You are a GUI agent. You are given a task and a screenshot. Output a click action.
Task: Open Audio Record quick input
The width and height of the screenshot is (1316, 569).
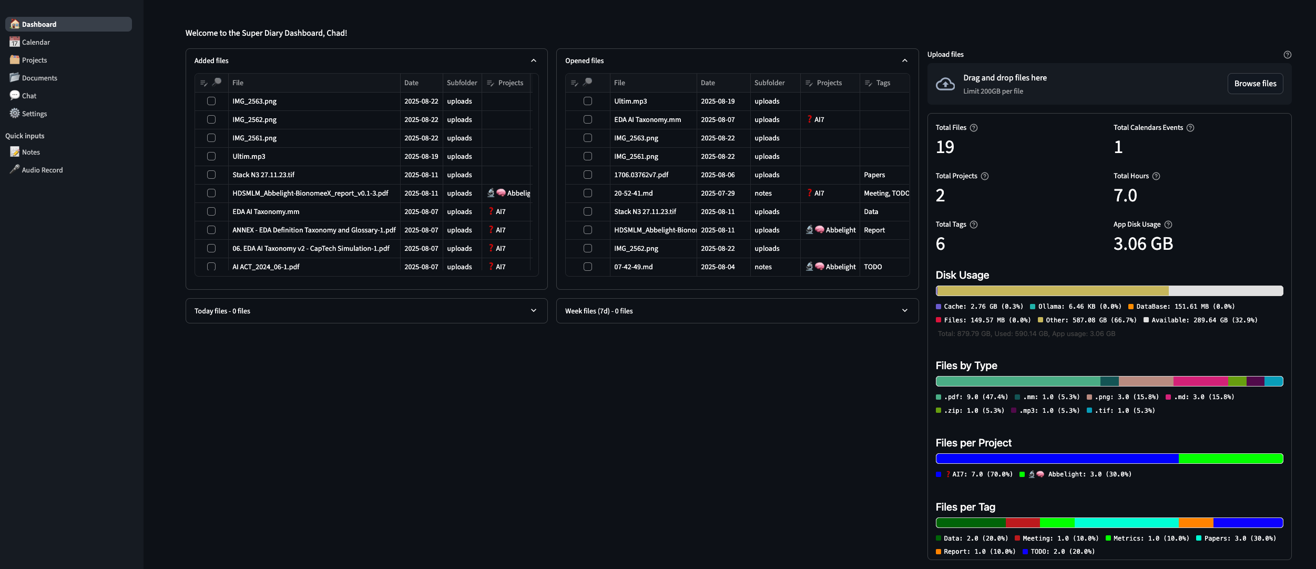tap(42, 170)
